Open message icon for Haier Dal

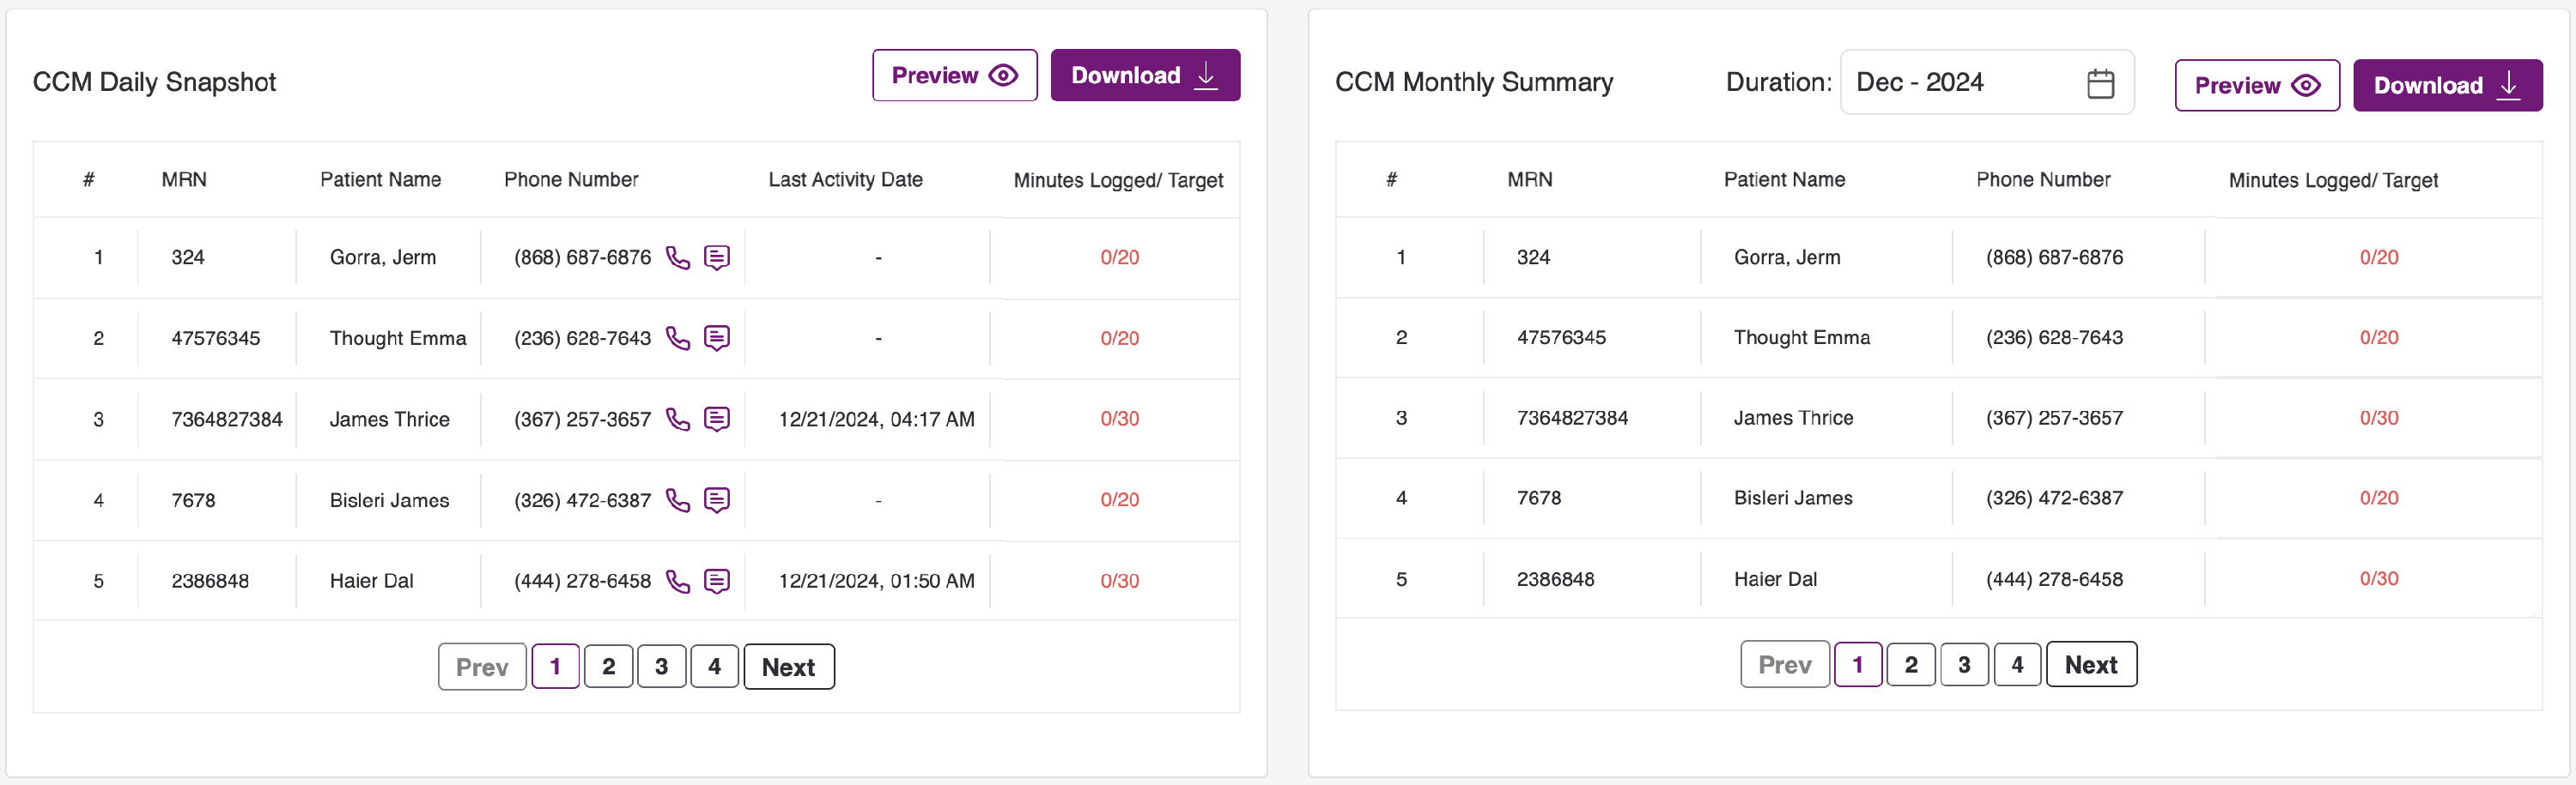tap(717, 582)
